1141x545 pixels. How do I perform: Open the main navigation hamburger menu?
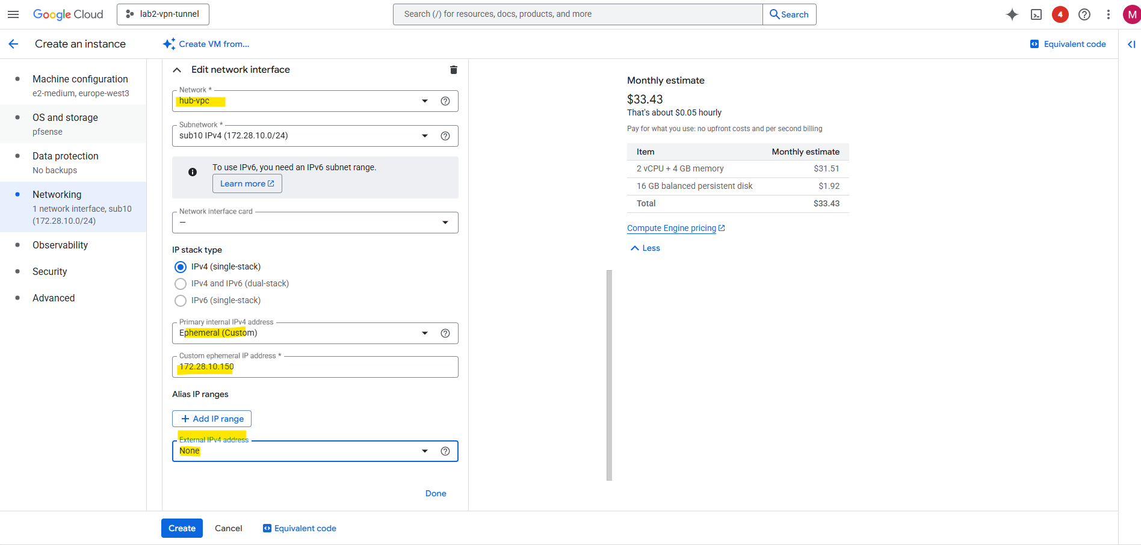coord(13,14)
